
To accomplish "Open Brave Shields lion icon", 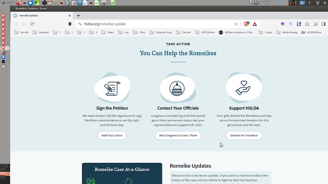I will [246, 24].
